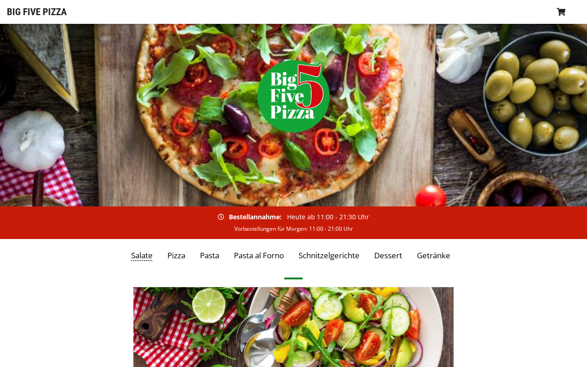The width and height of the screenshot is (587, 367).
Task: Jump to Pasta al Forno section
Action: click(x=259, y=256)
